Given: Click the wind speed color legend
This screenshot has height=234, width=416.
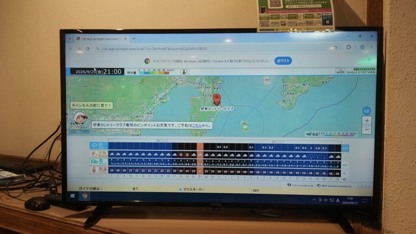Looking at the screenshot, I should 331,134.
